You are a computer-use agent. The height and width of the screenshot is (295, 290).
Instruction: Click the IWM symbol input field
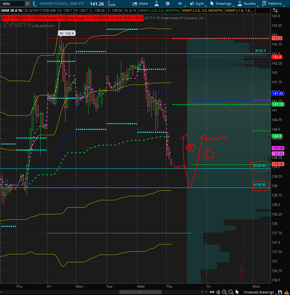coord(13,3)
